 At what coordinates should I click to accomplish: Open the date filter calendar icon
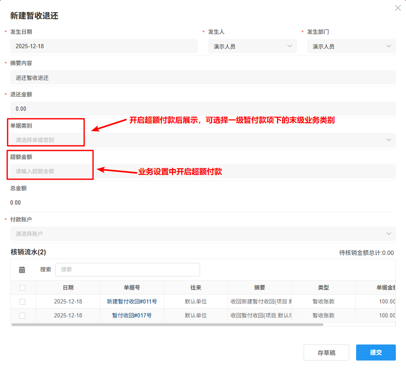click(x=22, y=269)
